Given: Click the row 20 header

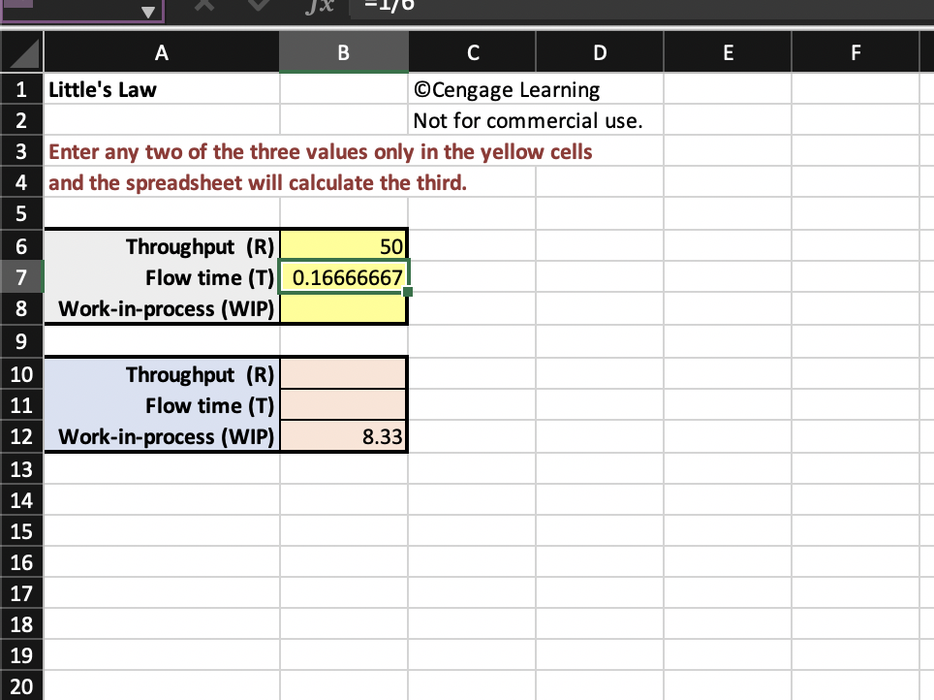Looking at the screenshot, I should [20, 685].
